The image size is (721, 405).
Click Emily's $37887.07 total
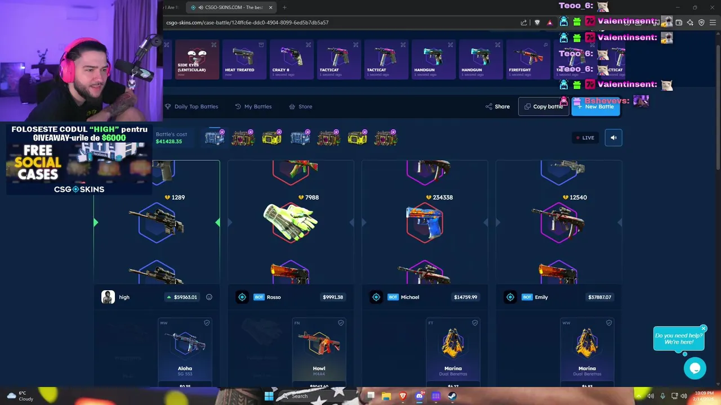599,297
